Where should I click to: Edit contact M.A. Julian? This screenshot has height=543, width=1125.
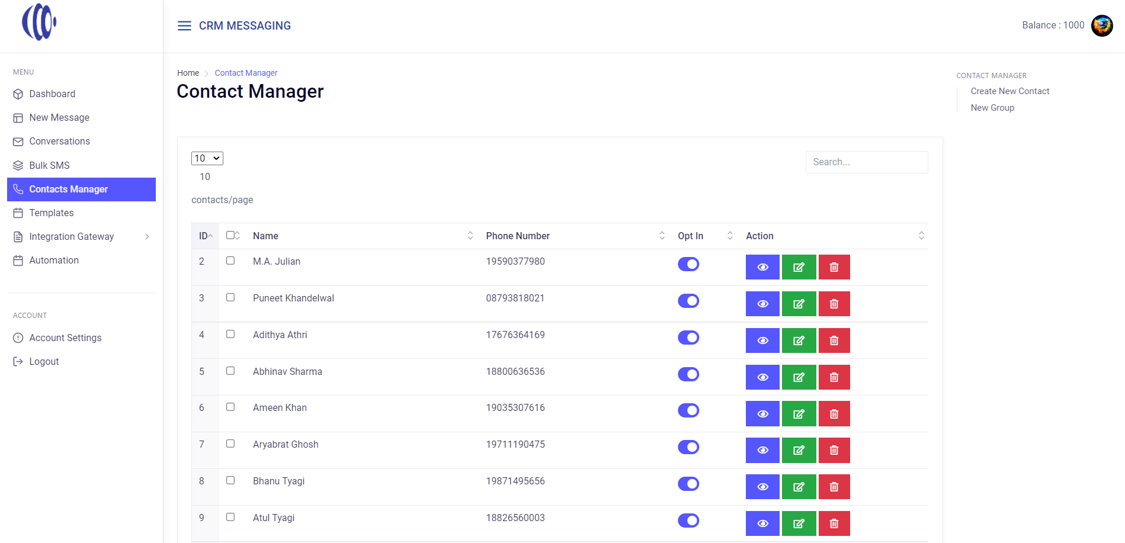pos(799,267)
